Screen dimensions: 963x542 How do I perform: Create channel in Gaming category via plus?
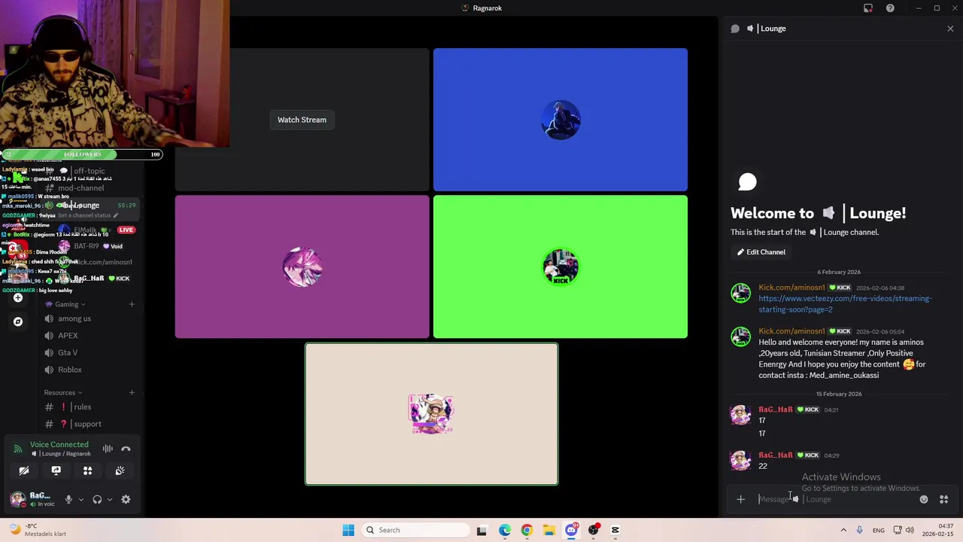pos(132,304)
